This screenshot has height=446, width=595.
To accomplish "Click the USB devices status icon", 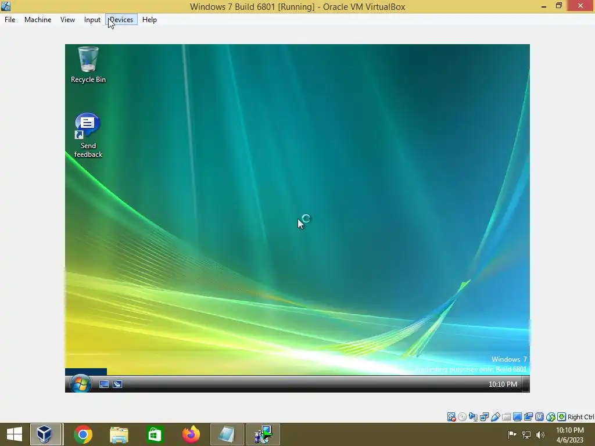I will coord(496,417).
